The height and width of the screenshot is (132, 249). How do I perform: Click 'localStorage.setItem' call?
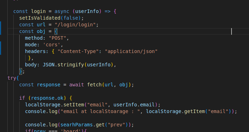pos(55,105)
